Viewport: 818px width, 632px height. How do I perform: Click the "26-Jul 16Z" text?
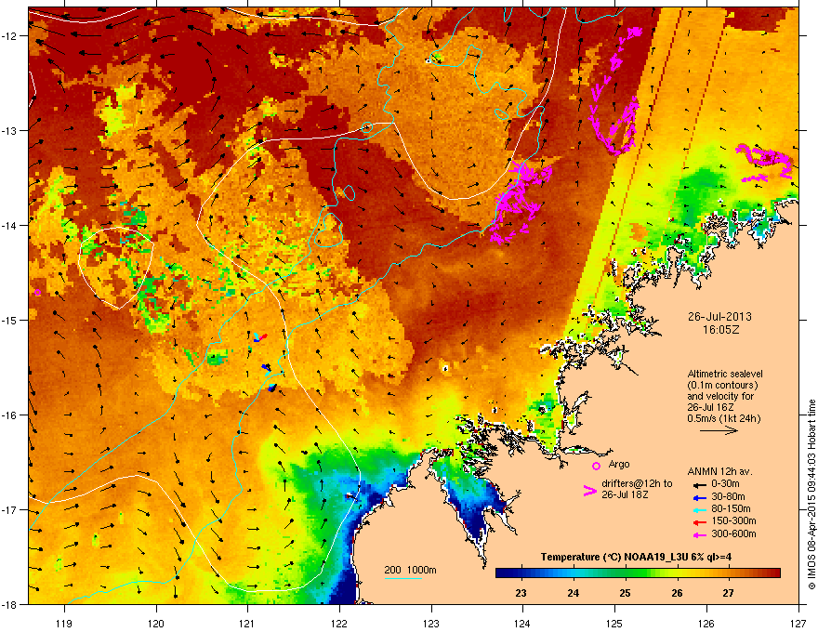point(709,407)
